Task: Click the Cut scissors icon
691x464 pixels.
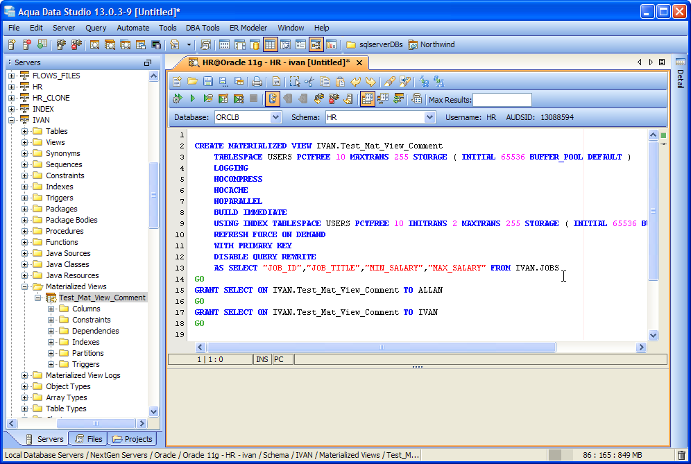Action: 309,81
